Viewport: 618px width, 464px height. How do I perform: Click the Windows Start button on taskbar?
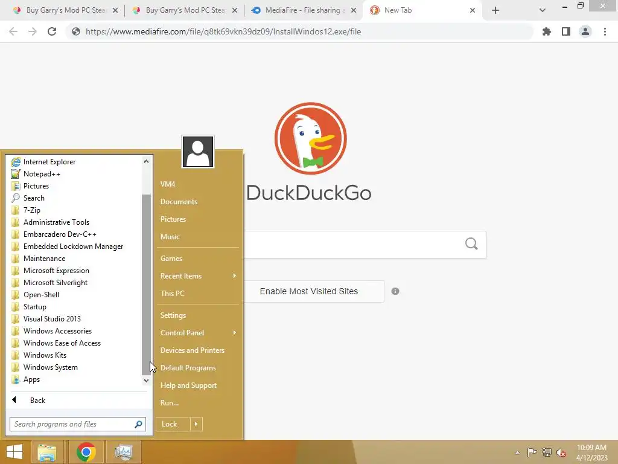coord(14,452)
